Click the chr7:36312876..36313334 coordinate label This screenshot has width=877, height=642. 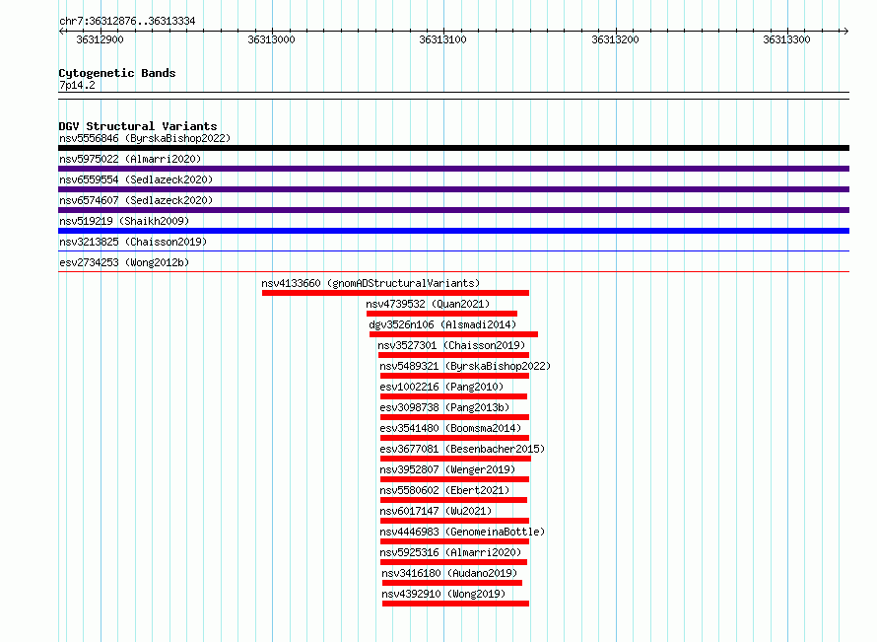point(127,22)
